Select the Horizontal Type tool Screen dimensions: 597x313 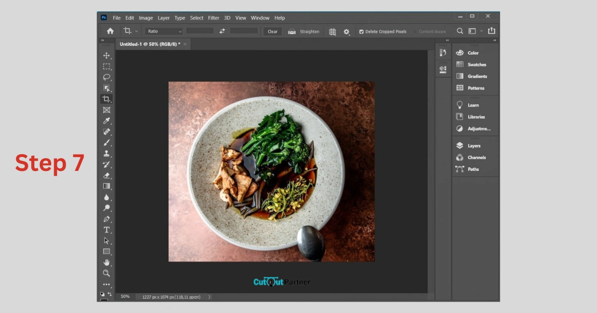[106, 230]
